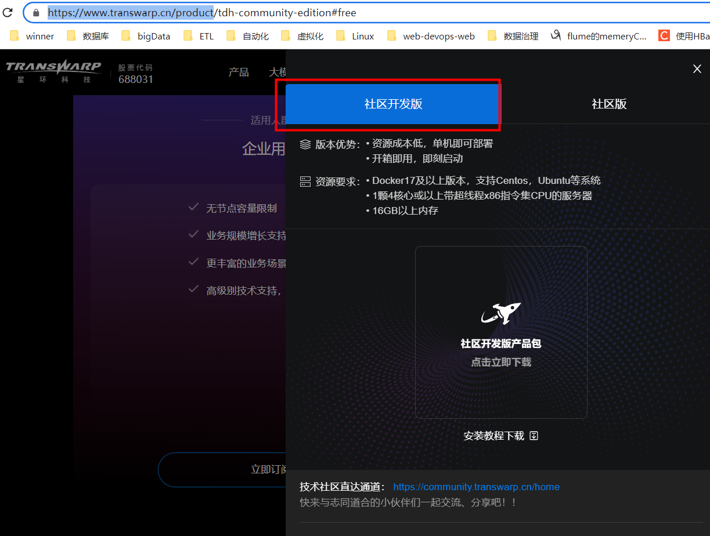Image resolution: width=710 pixels, height=536 pixels.
Task: Click the 资源要求 server icon
Action: [x=305, y=181]
